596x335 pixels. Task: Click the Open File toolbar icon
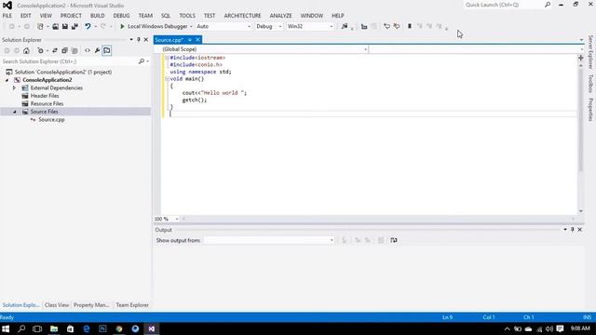click(56, 26)
